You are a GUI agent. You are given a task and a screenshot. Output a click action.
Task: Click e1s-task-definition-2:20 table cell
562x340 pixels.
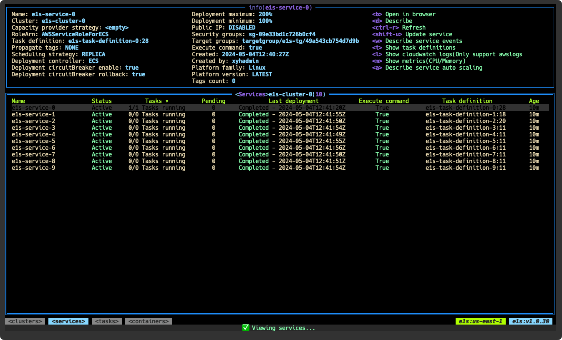pyautogui.click(x=466, y=121)
